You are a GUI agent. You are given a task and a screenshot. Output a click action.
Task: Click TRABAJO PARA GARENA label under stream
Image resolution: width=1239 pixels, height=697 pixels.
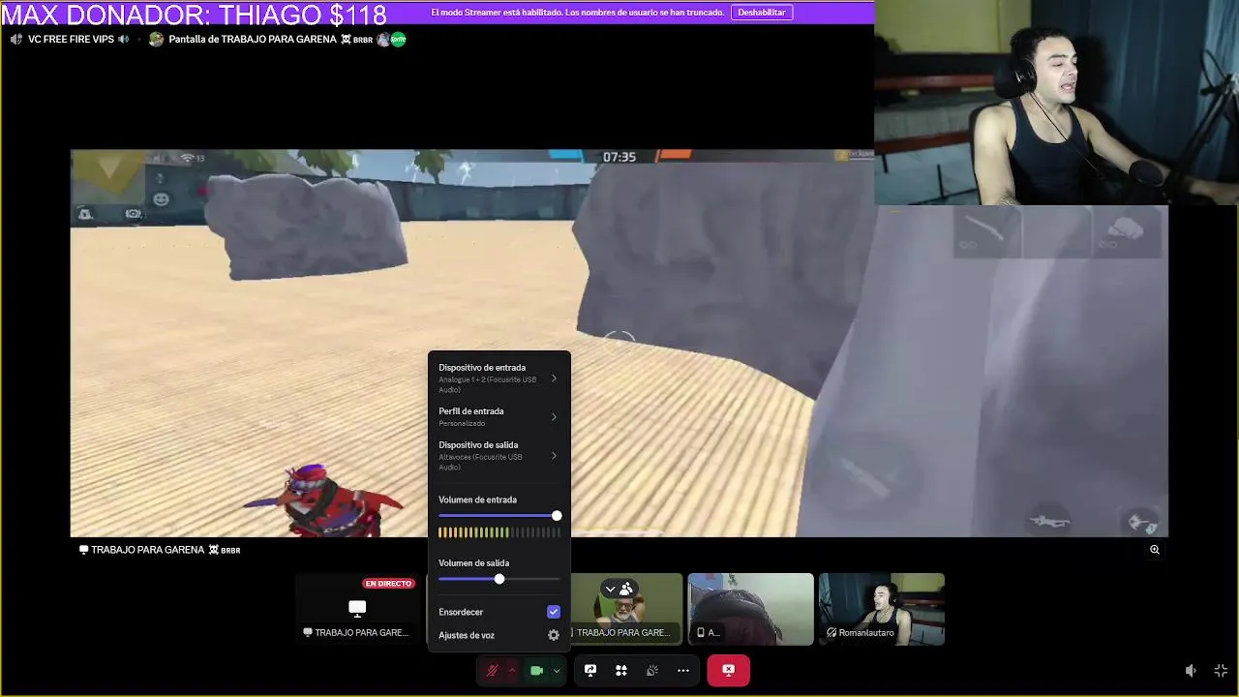tap(148, 550)
